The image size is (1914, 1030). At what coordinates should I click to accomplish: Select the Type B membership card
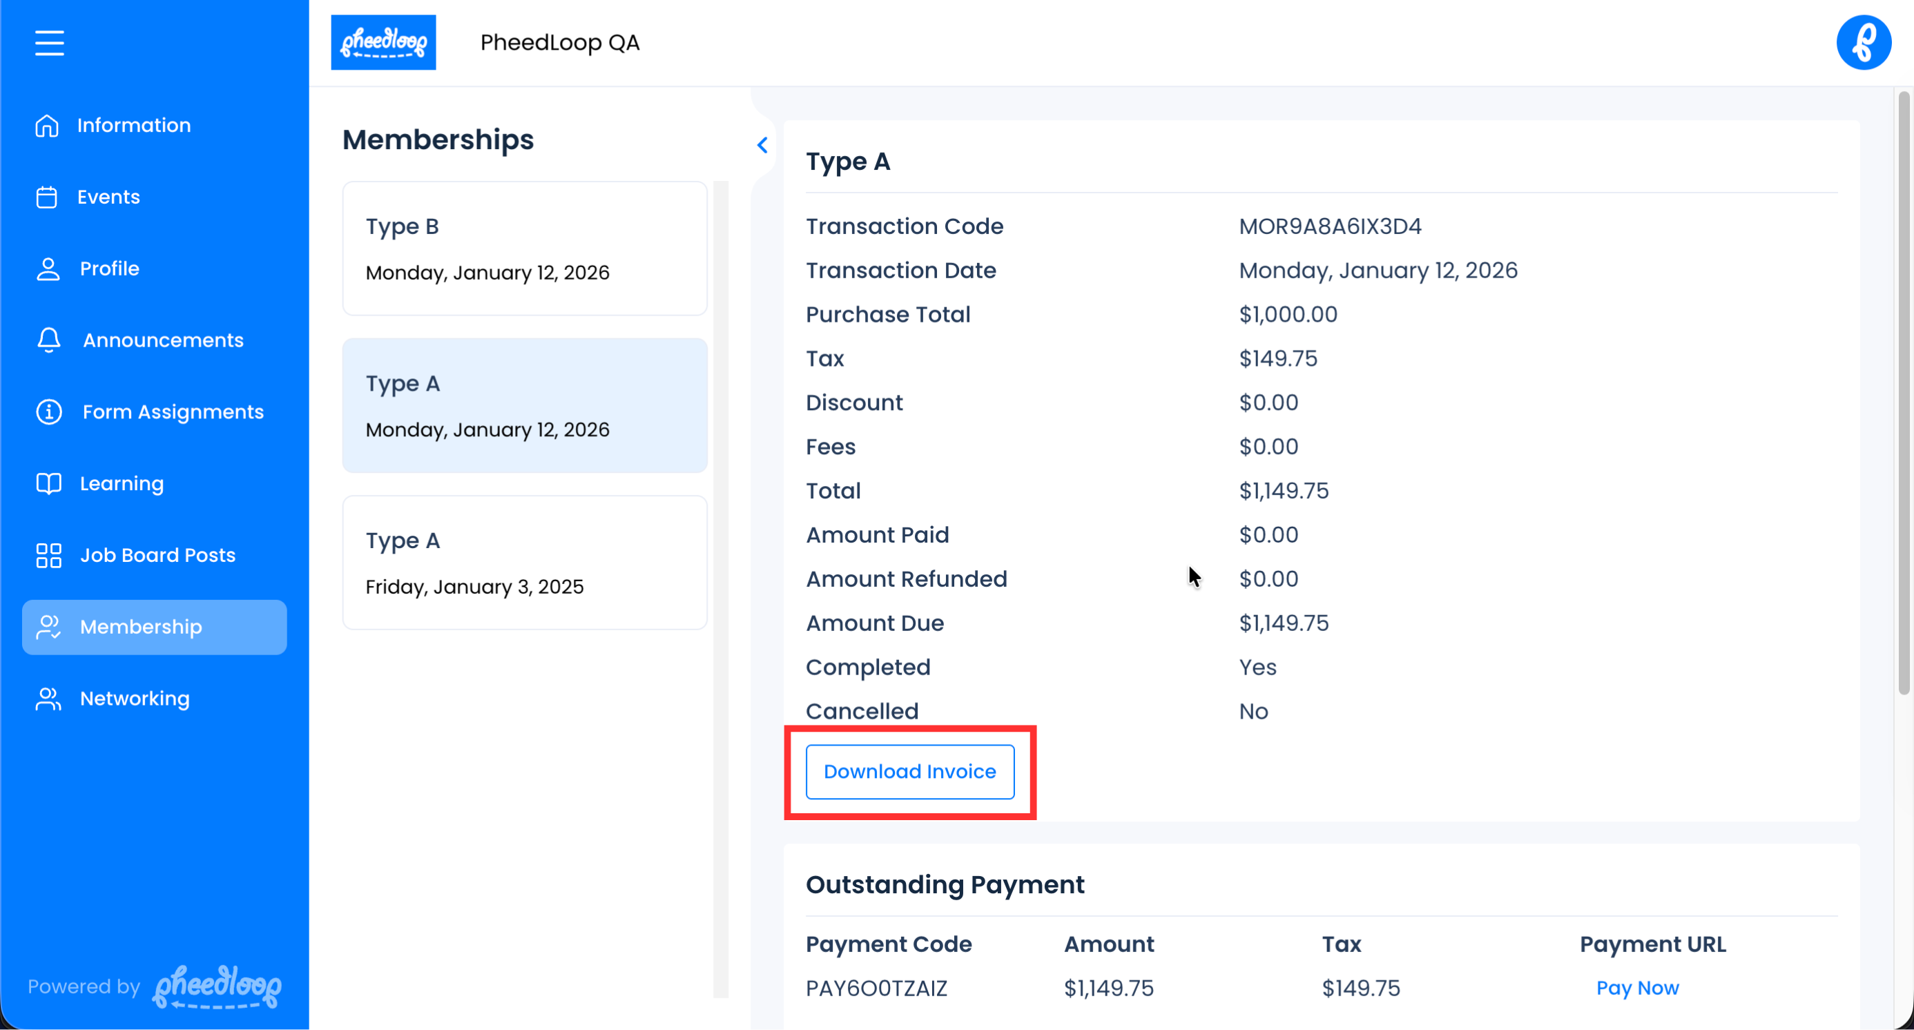[525, 249]
